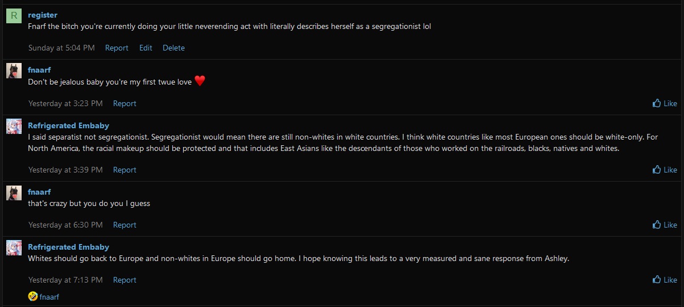This screenshot has width=684, height=307.
Task: Click the laughing reaction emoji under the last post
Action: 32,296
